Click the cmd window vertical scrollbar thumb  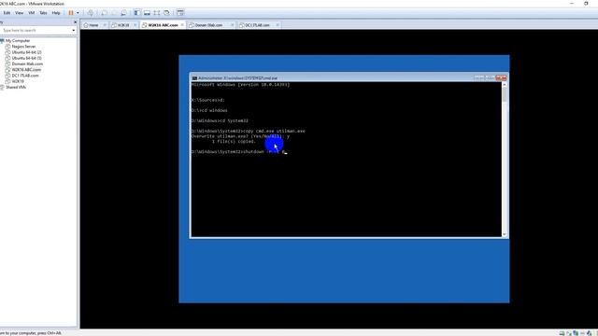(505, 94)
